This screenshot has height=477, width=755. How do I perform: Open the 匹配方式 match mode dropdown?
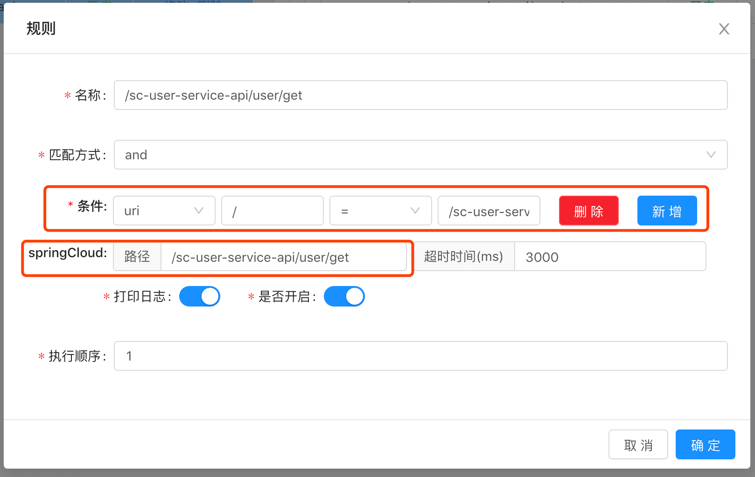coord(420,155)
